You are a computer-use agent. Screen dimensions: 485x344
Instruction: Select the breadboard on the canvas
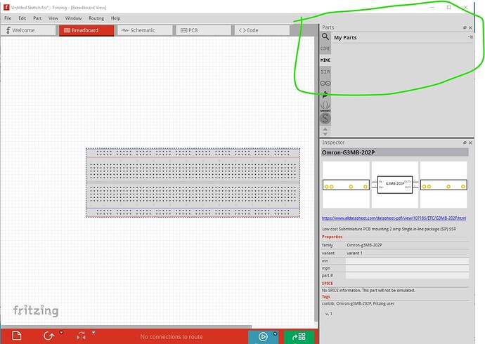pyautogui.click(x=193, y=183)
